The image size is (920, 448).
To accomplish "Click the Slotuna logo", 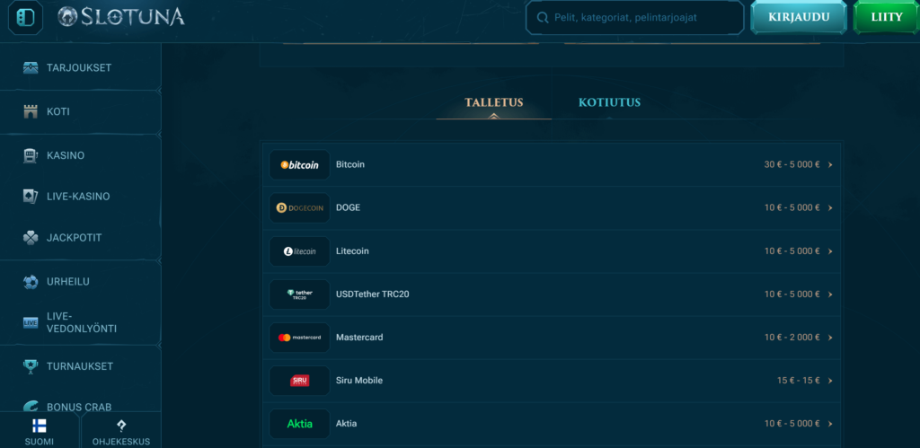I will 120,17.
